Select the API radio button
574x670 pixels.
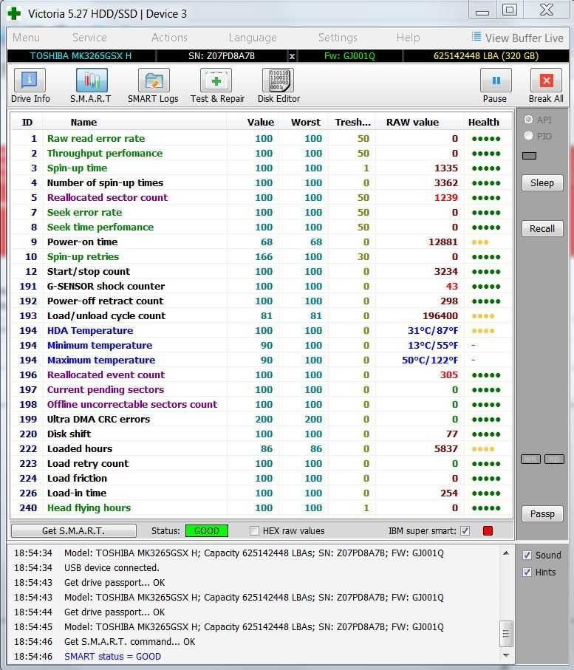click(529, 120)
